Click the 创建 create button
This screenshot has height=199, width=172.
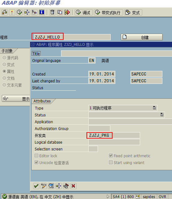tap(142, 37)
